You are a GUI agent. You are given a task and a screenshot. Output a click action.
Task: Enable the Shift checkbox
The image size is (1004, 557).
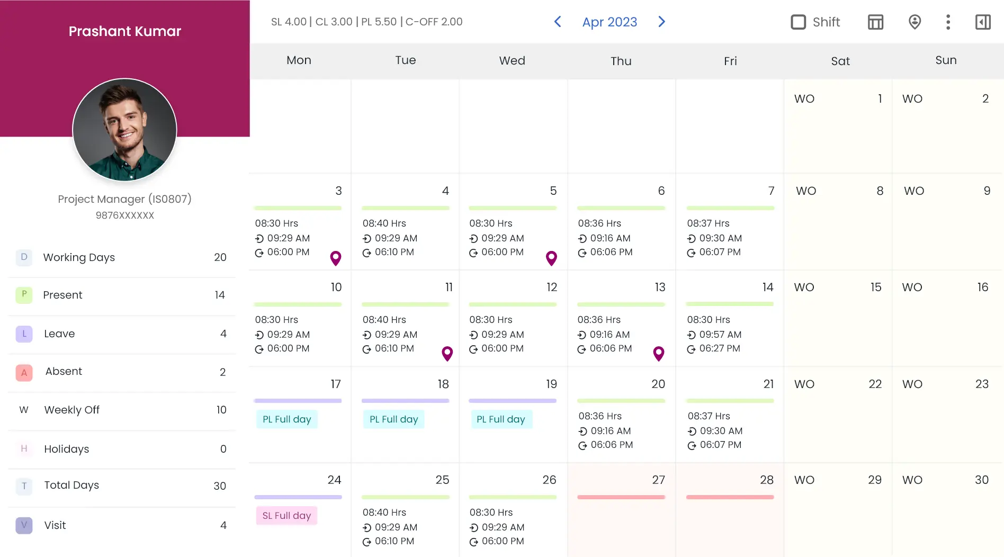798,22
